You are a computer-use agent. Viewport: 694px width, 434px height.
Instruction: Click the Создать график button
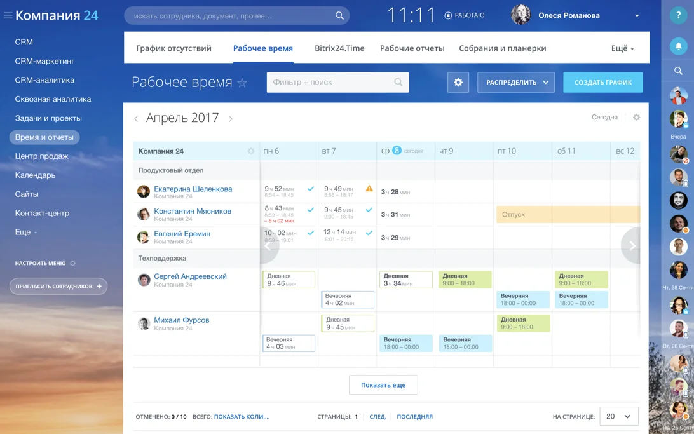tap(602, 83)
